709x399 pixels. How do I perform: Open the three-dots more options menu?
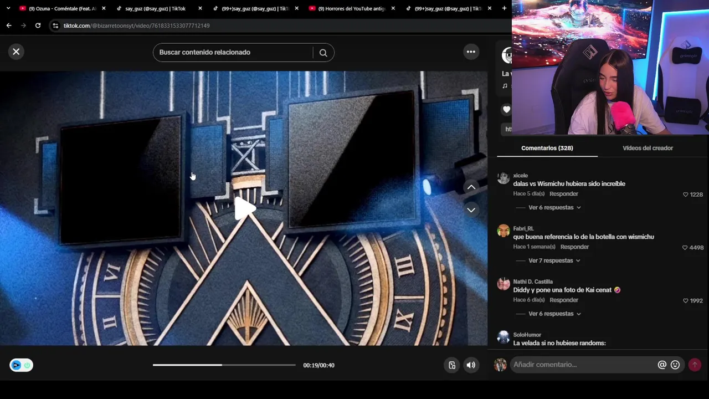471,52
